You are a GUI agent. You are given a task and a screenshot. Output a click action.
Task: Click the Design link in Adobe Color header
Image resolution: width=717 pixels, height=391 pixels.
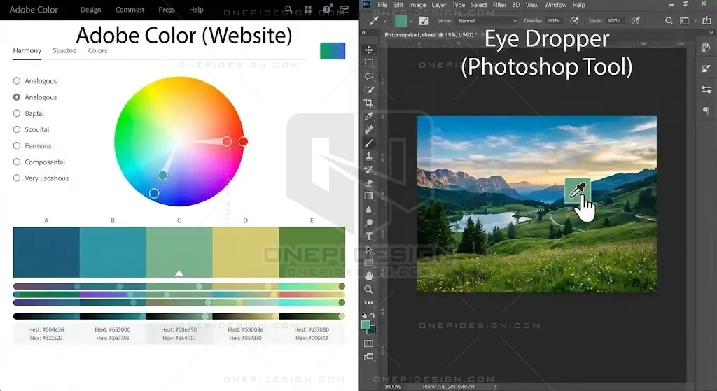coord(90,10)
